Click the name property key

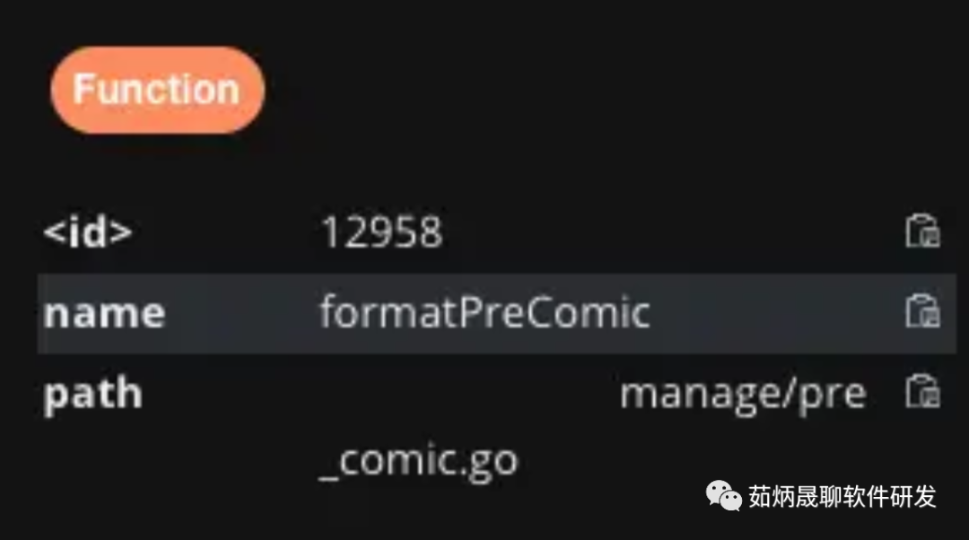coord(104,313)
